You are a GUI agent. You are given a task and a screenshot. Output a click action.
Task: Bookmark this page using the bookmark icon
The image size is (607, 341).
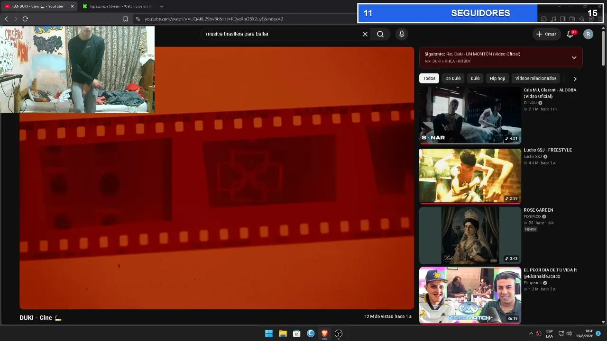pyautogui.click(x=126, y=19)
